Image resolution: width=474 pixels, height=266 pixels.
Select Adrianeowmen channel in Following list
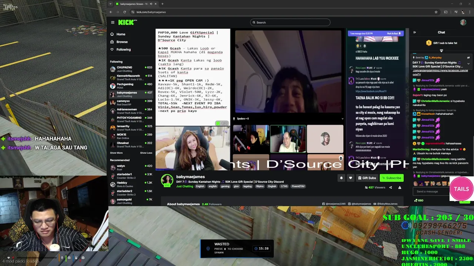131,111
